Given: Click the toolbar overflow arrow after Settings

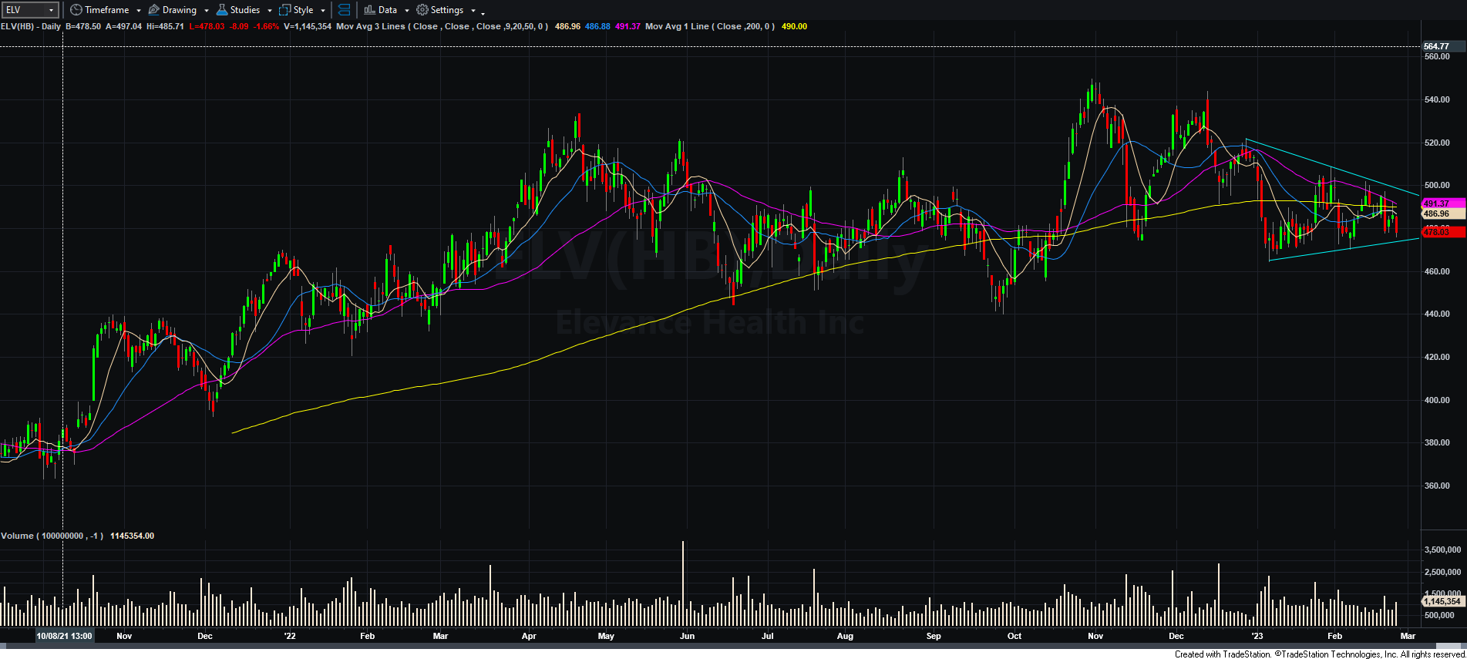Looking at the screenshot, I should point(483,13).
